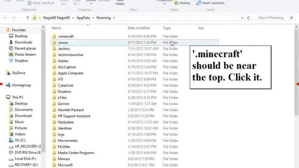299x168 pixels.
Task: Select the Hewlett-Packard folder
Action: coord(71,110)
